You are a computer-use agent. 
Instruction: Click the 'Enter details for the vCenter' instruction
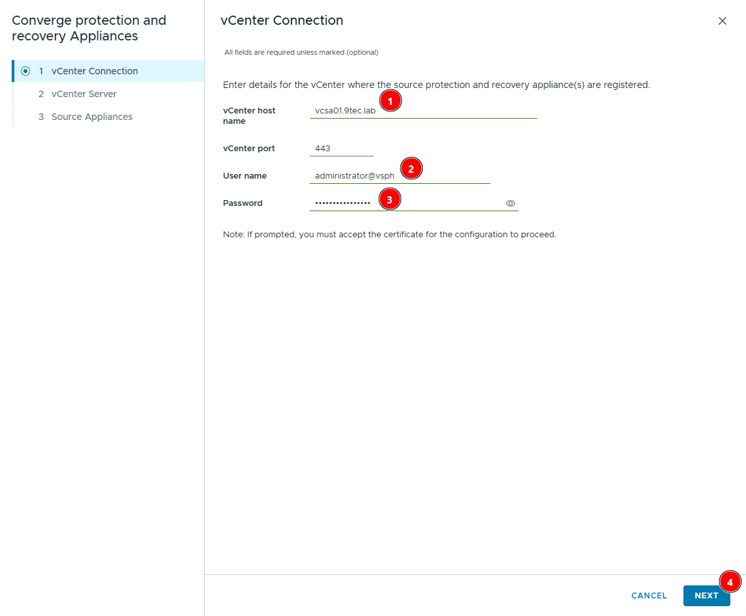(436, 85)
